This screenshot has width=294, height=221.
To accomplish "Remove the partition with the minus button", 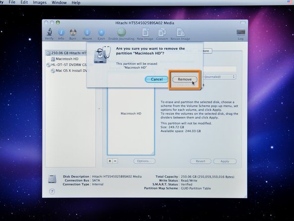I will 115,161.
